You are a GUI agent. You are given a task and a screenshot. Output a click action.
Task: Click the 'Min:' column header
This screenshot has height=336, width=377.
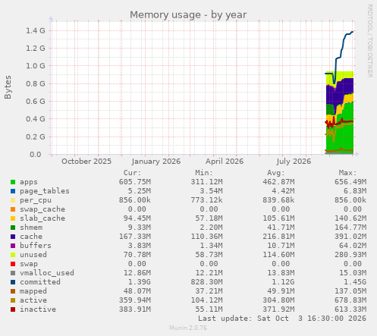pyautogui.click(x=204, y=173)
